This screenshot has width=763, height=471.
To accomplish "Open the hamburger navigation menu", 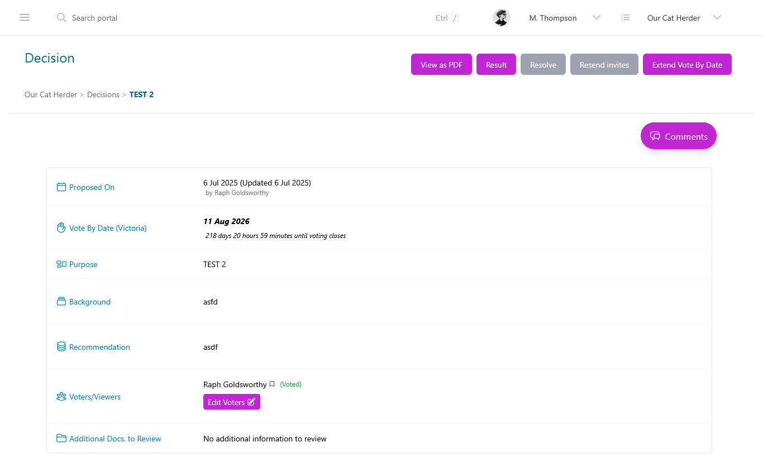I will (25, 17).
